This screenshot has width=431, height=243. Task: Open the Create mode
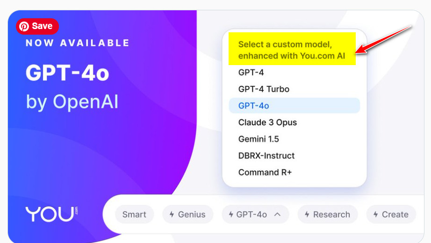click(x=391, y=214)
